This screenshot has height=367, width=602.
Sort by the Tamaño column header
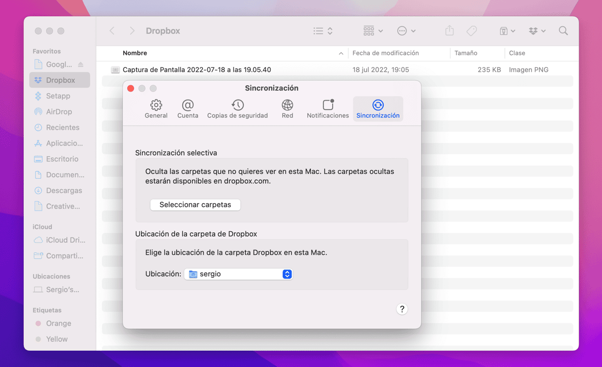click(466, 53)
